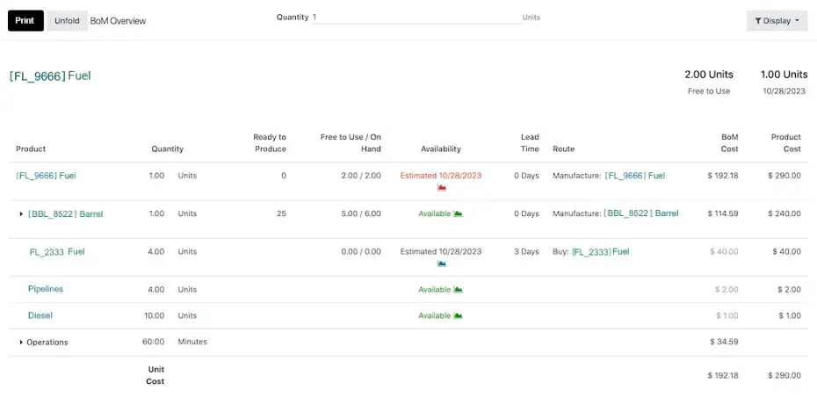Click green forecast icon in Barrel row
Image resolution: width=817 pixels, height=419 pixels.
coord(458,213)
